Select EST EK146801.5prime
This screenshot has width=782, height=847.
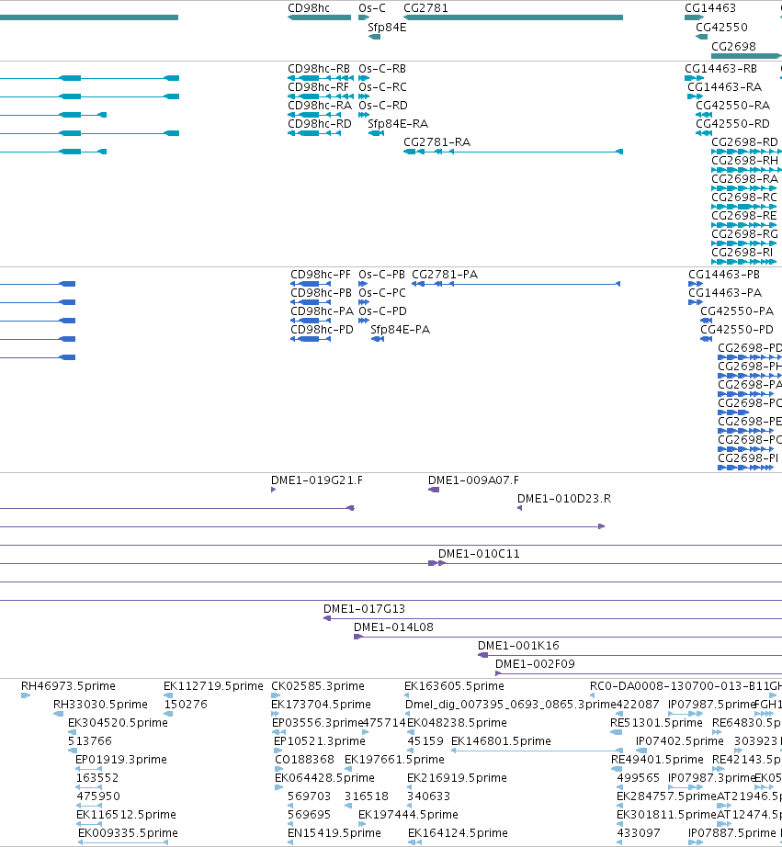537,751
